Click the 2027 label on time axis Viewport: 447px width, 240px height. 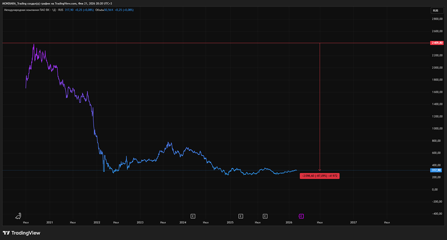(353, 222)
